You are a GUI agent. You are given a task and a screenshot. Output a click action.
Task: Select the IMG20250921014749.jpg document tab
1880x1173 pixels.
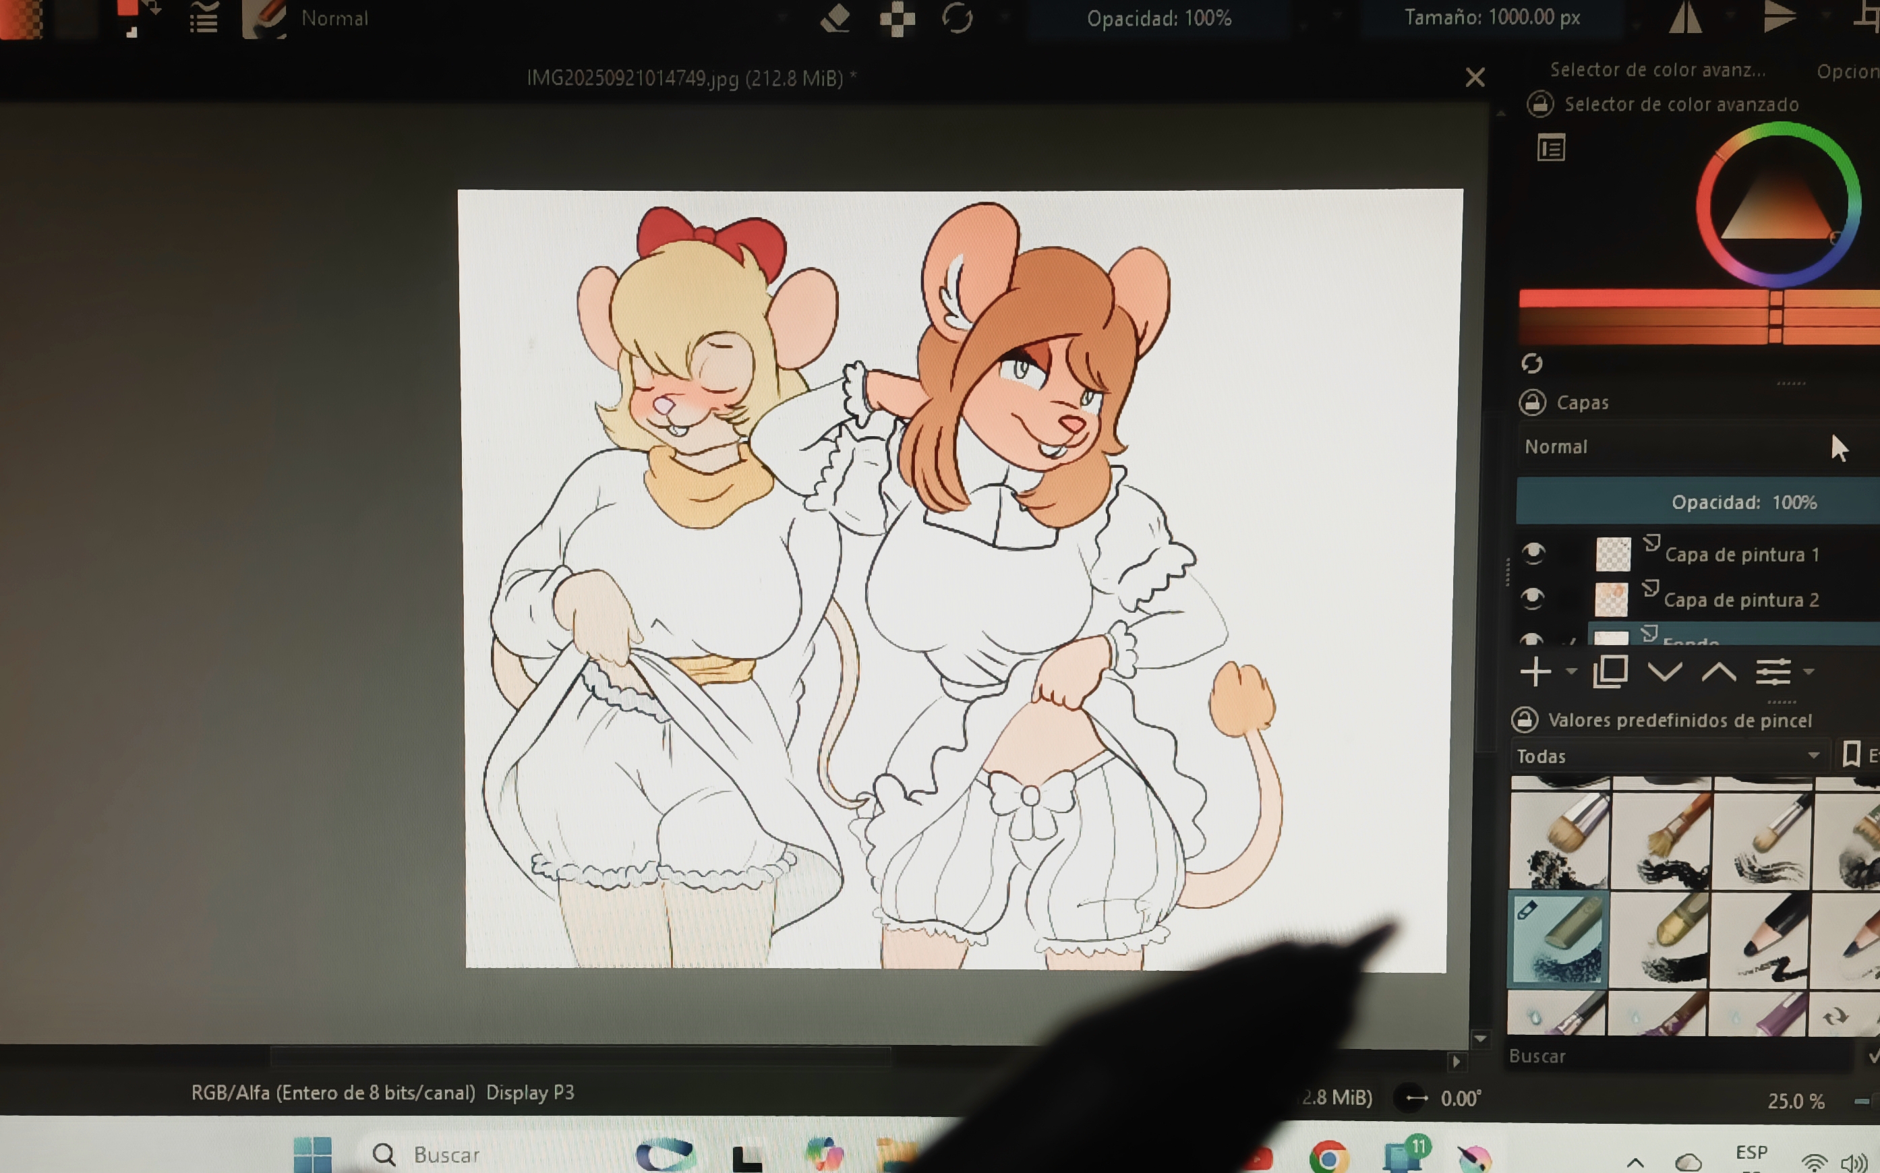691,78
